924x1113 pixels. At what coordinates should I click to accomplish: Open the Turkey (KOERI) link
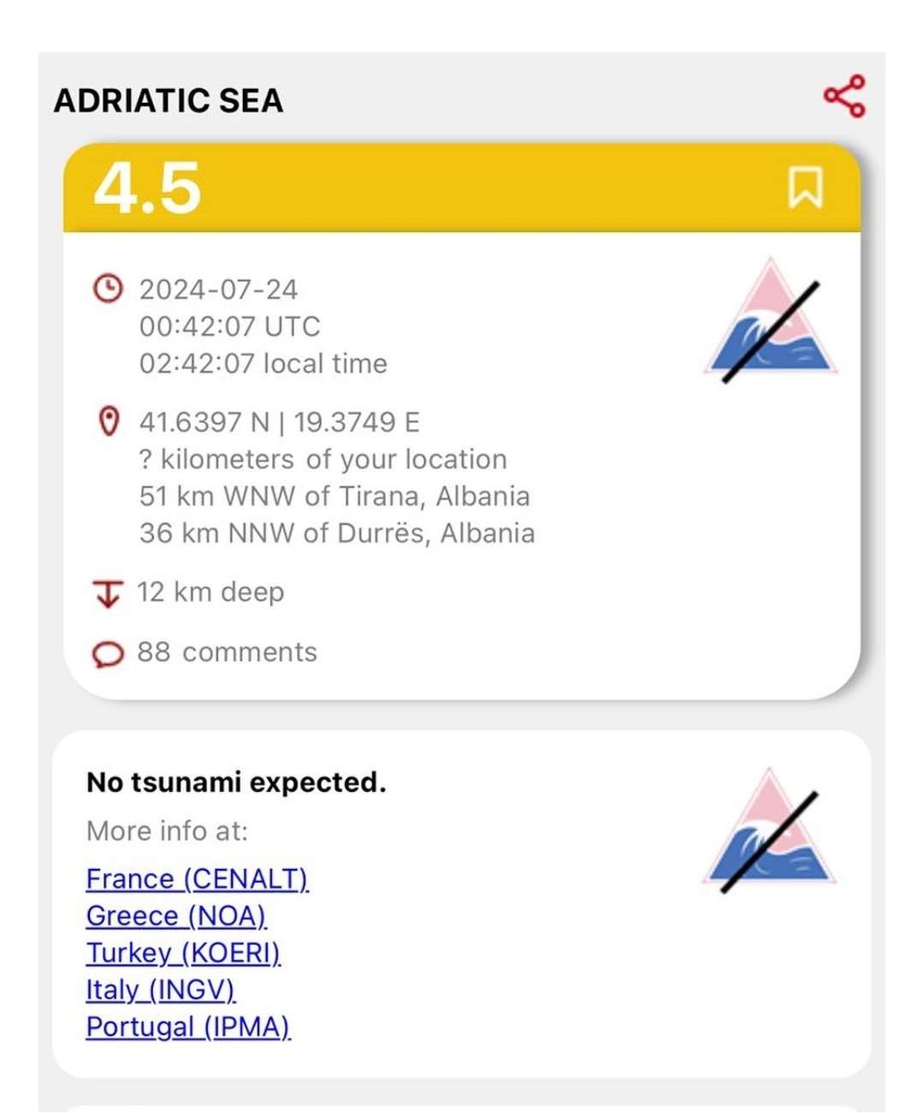[x=183, y=952]
